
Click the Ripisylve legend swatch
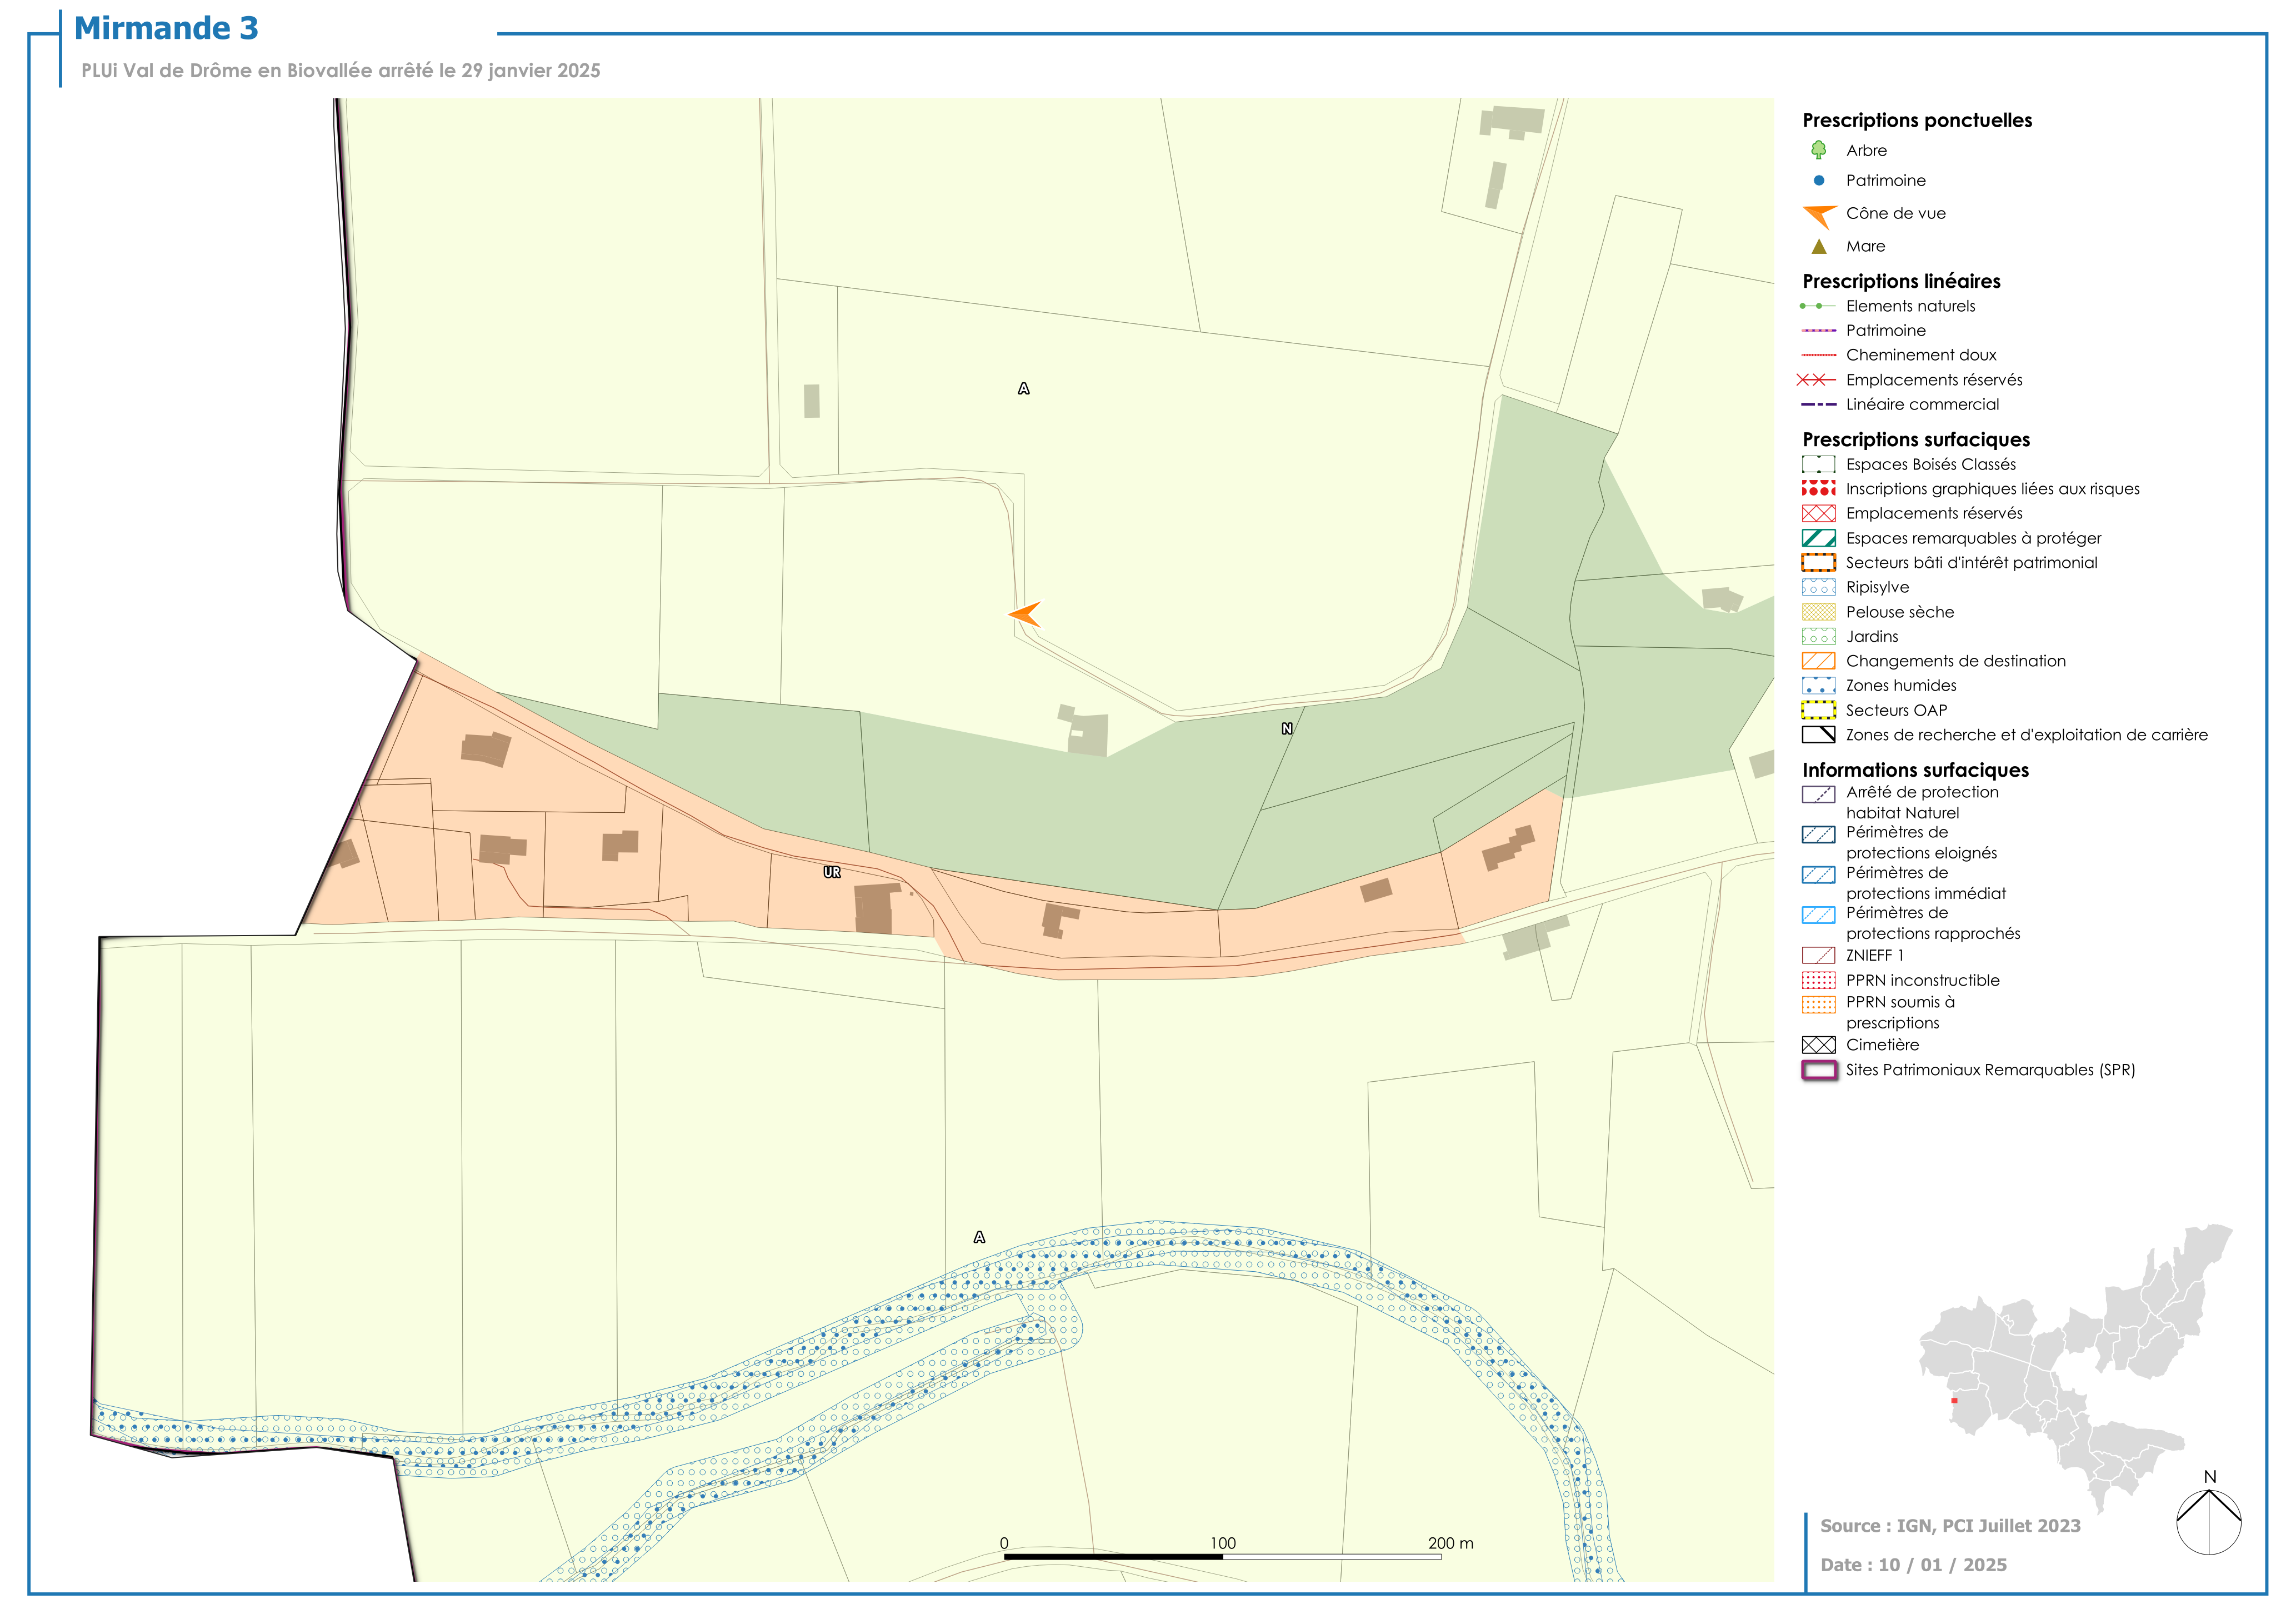tap(1818, 588)
